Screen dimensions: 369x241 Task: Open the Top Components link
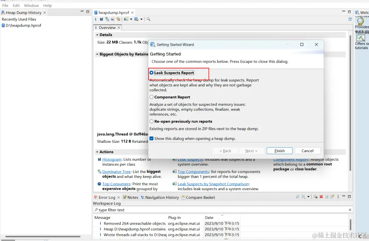pos(193,171)
